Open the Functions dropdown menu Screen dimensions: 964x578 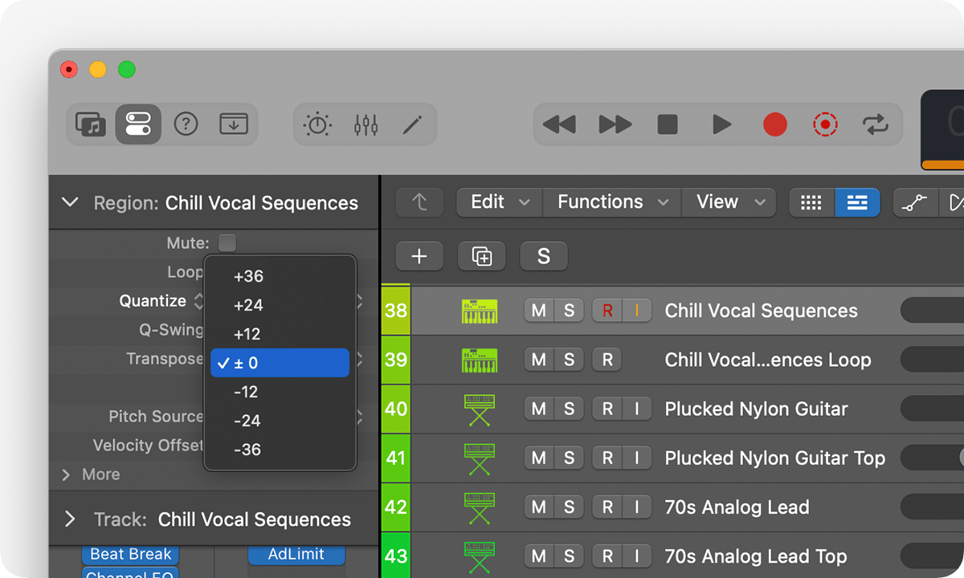(612, 202)
